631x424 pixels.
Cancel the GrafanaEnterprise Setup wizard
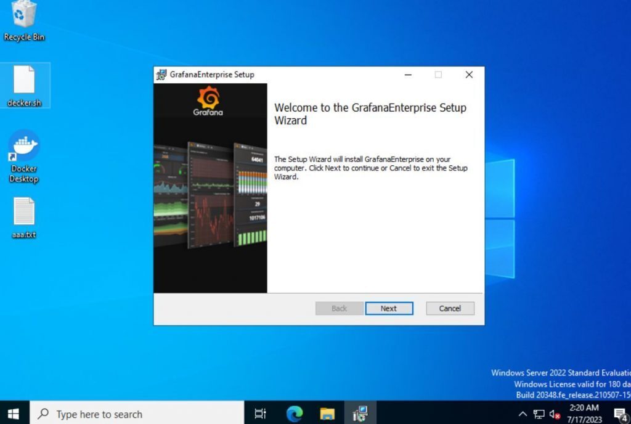(450, 308)
